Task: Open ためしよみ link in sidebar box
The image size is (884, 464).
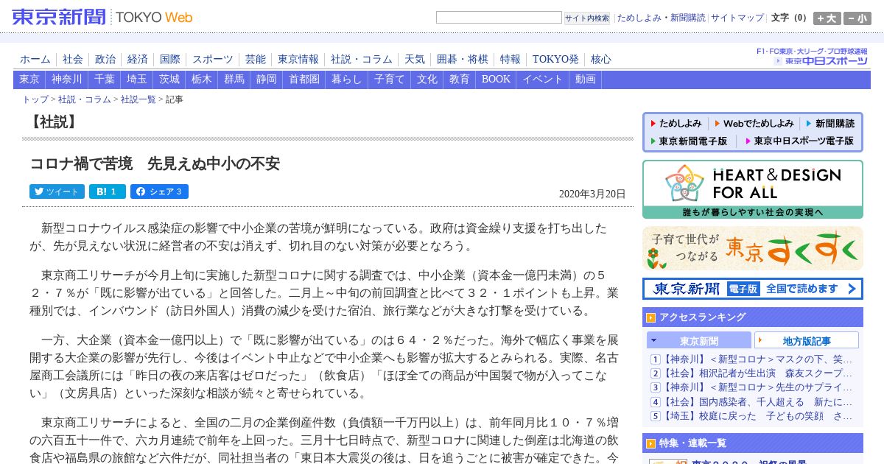Action: click(676, 124)
